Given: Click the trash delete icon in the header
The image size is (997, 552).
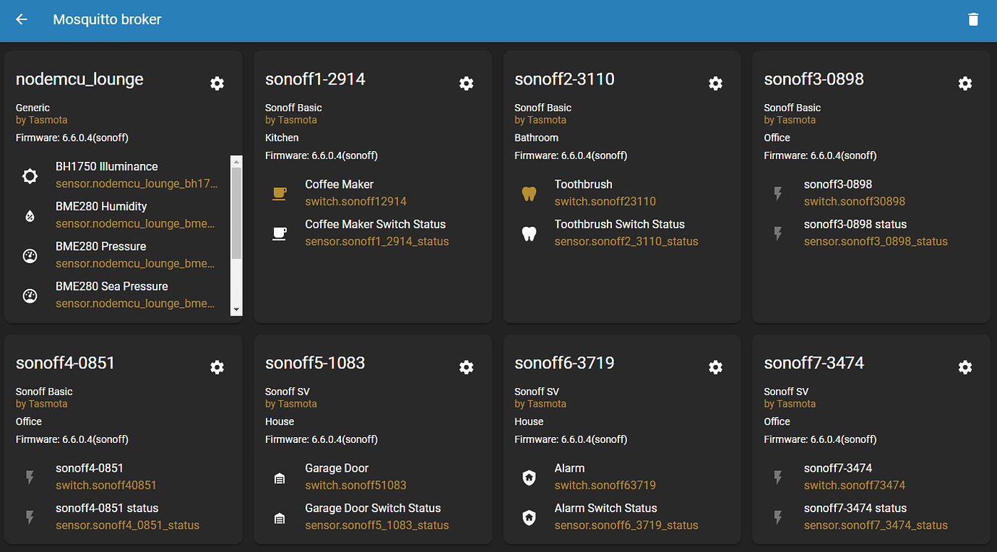Looking at the screenshot, I should (x=973, y=20).
